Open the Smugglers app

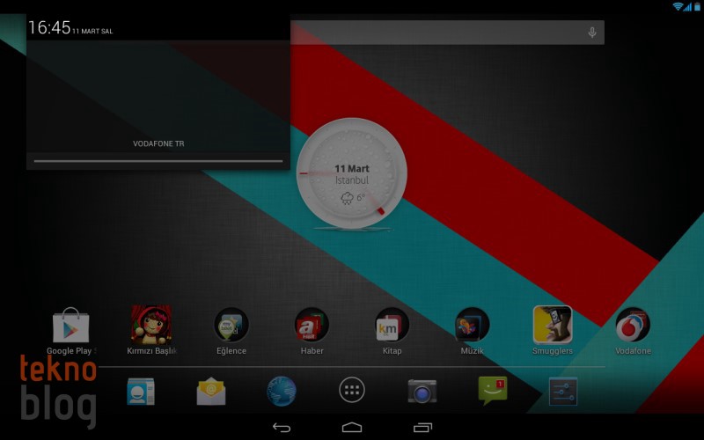[553, 326]
